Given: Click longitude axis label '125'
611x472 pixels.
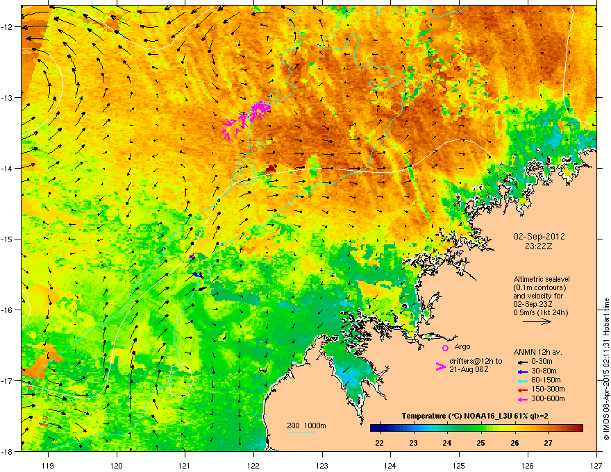Looking at the screenshot, I should (x=459, y=465).
